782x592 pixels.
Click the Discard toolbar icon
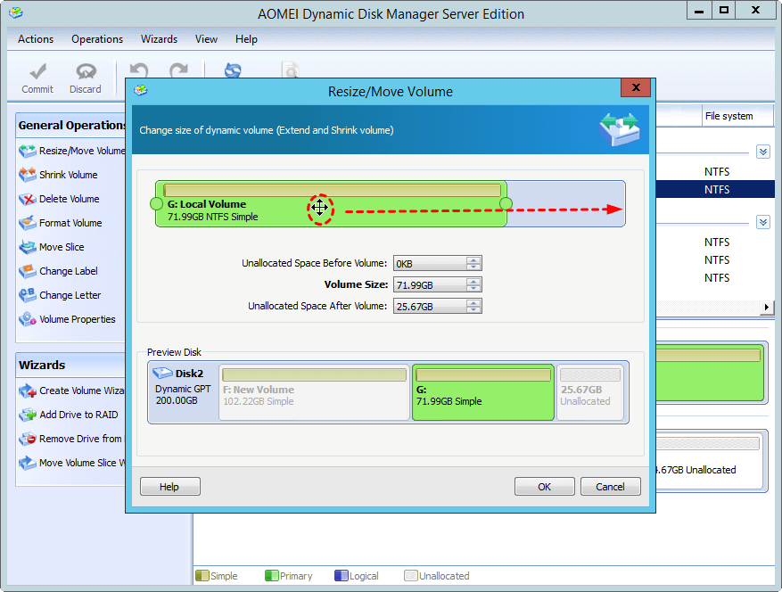pos(86,71)
